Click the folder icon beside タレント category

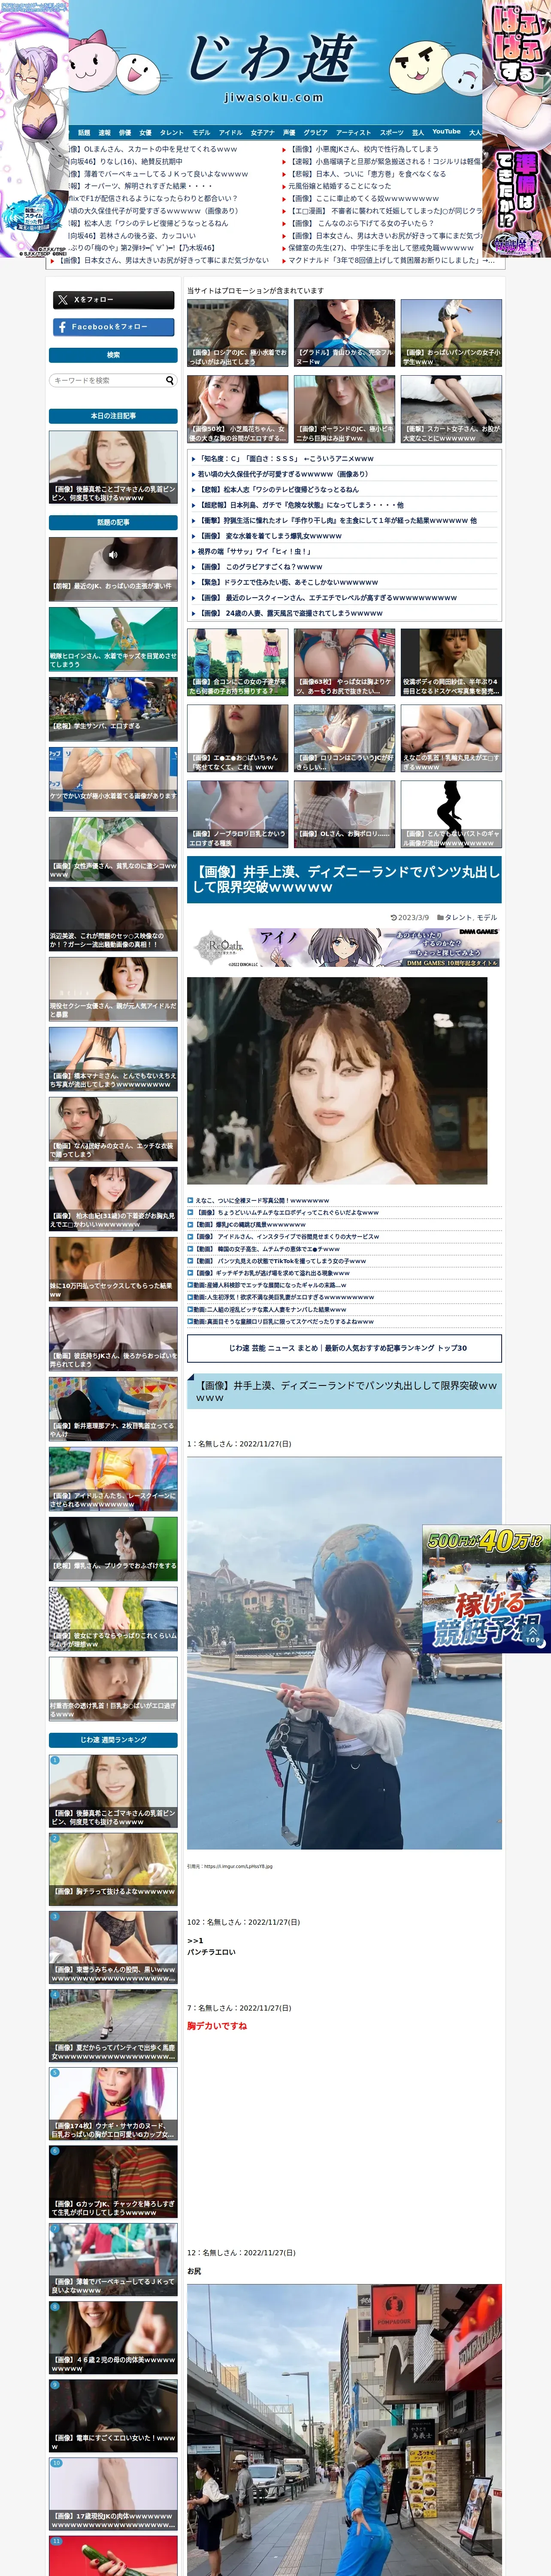440,917
